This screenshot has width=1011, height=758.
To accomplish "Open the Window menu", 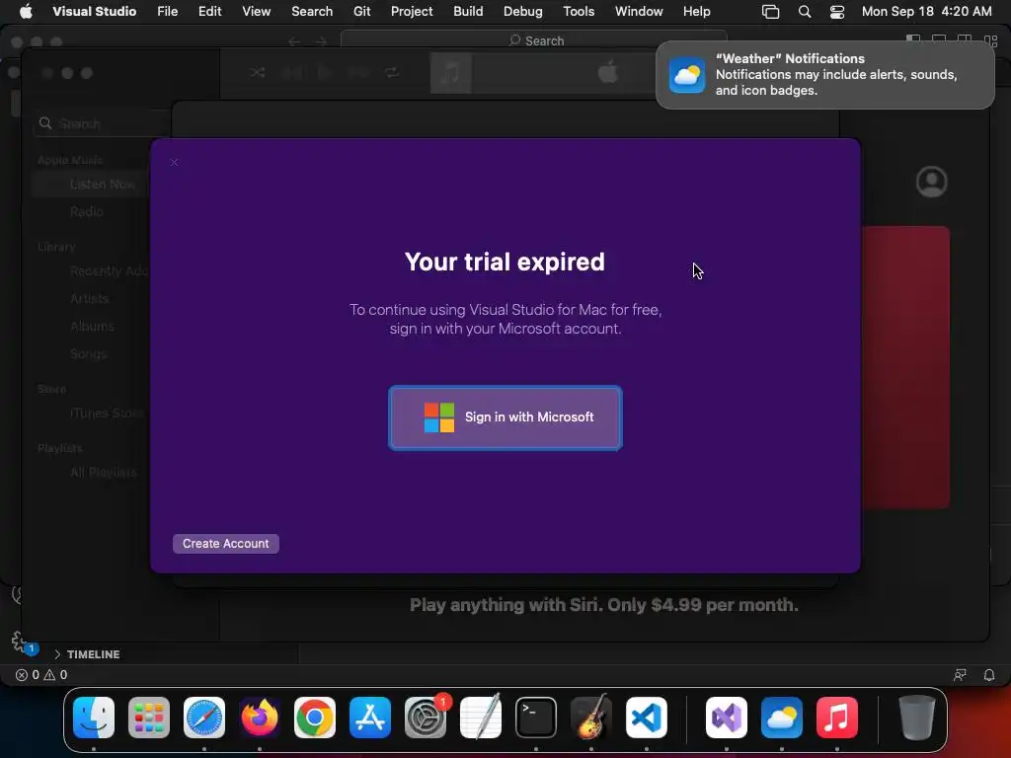I will [639, 11].
